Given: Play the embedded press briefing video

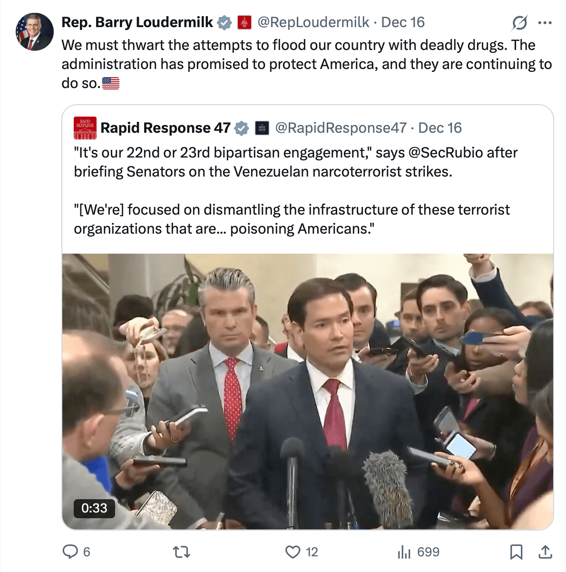Looking at the screenshot, I should pyautogui.click(x=308, y=391).
